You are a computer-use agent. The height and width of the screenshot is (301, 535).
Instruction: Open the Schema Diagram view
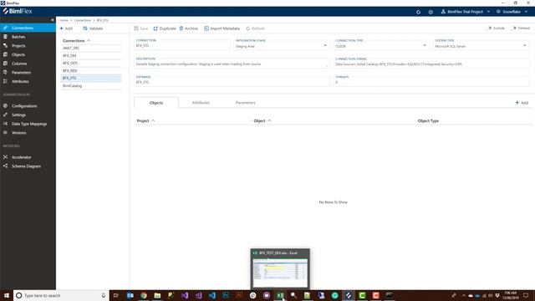[x=26, y=166]
